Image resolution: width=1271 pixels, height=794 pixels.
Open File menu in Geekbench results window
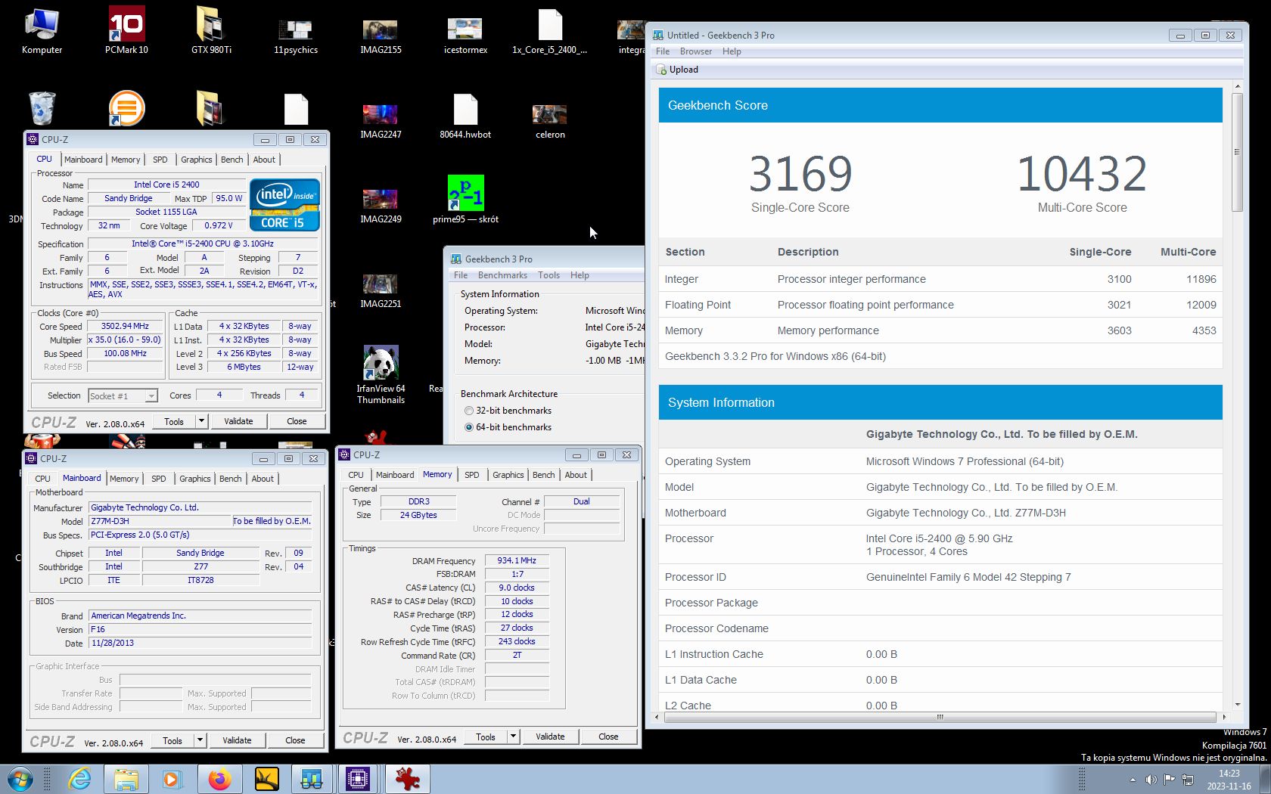click(663, 51)
